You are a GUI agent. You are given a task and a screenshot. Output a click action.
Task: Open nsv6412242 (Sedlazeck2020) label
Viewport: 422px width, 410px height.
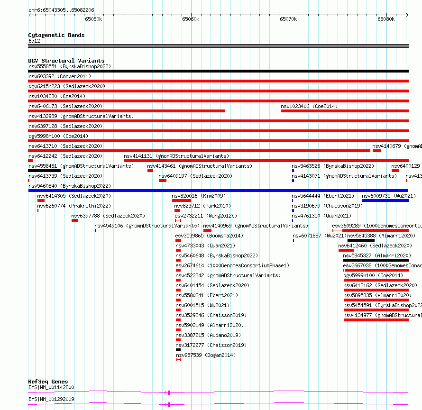coord(65,156)
